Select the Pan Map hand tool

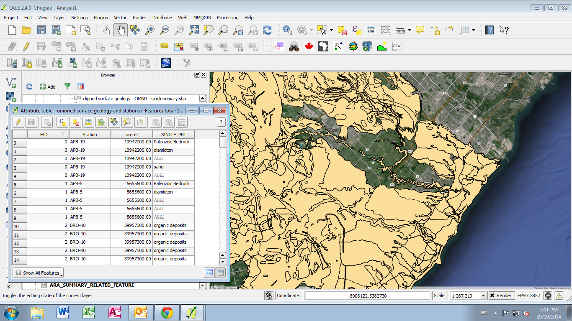121,30
